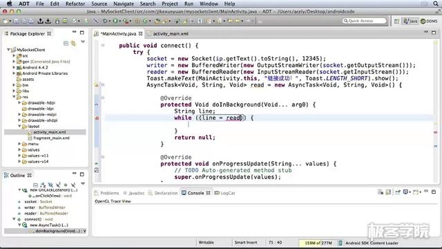Viewport: 442px width, 249px height.
Task: Toggle Hide Fields in Outline toolbar
Action: [x=50, y=185]
